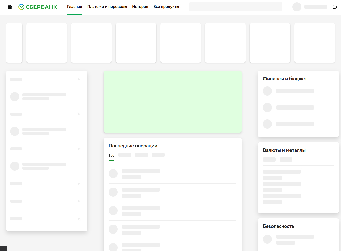
Task: Click first round icon in Финансы и бюджет
Action: coord(267,91)
